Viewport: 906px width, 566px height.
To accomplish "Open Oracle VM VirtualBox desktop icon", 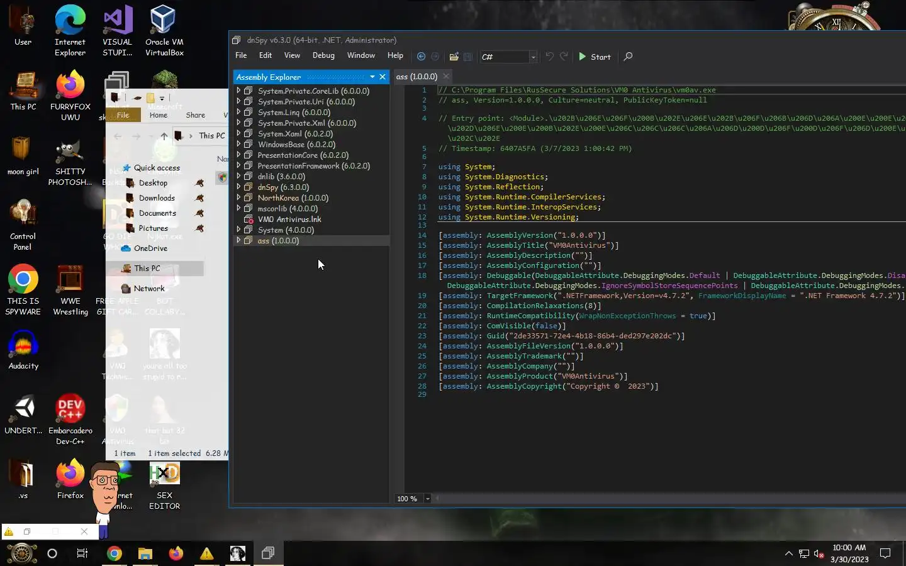I will click(164, 31).
